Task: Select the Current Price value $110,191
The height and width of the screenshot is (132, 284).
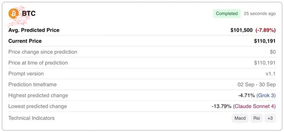Action: pyautogui.click(x=265, y=41)
